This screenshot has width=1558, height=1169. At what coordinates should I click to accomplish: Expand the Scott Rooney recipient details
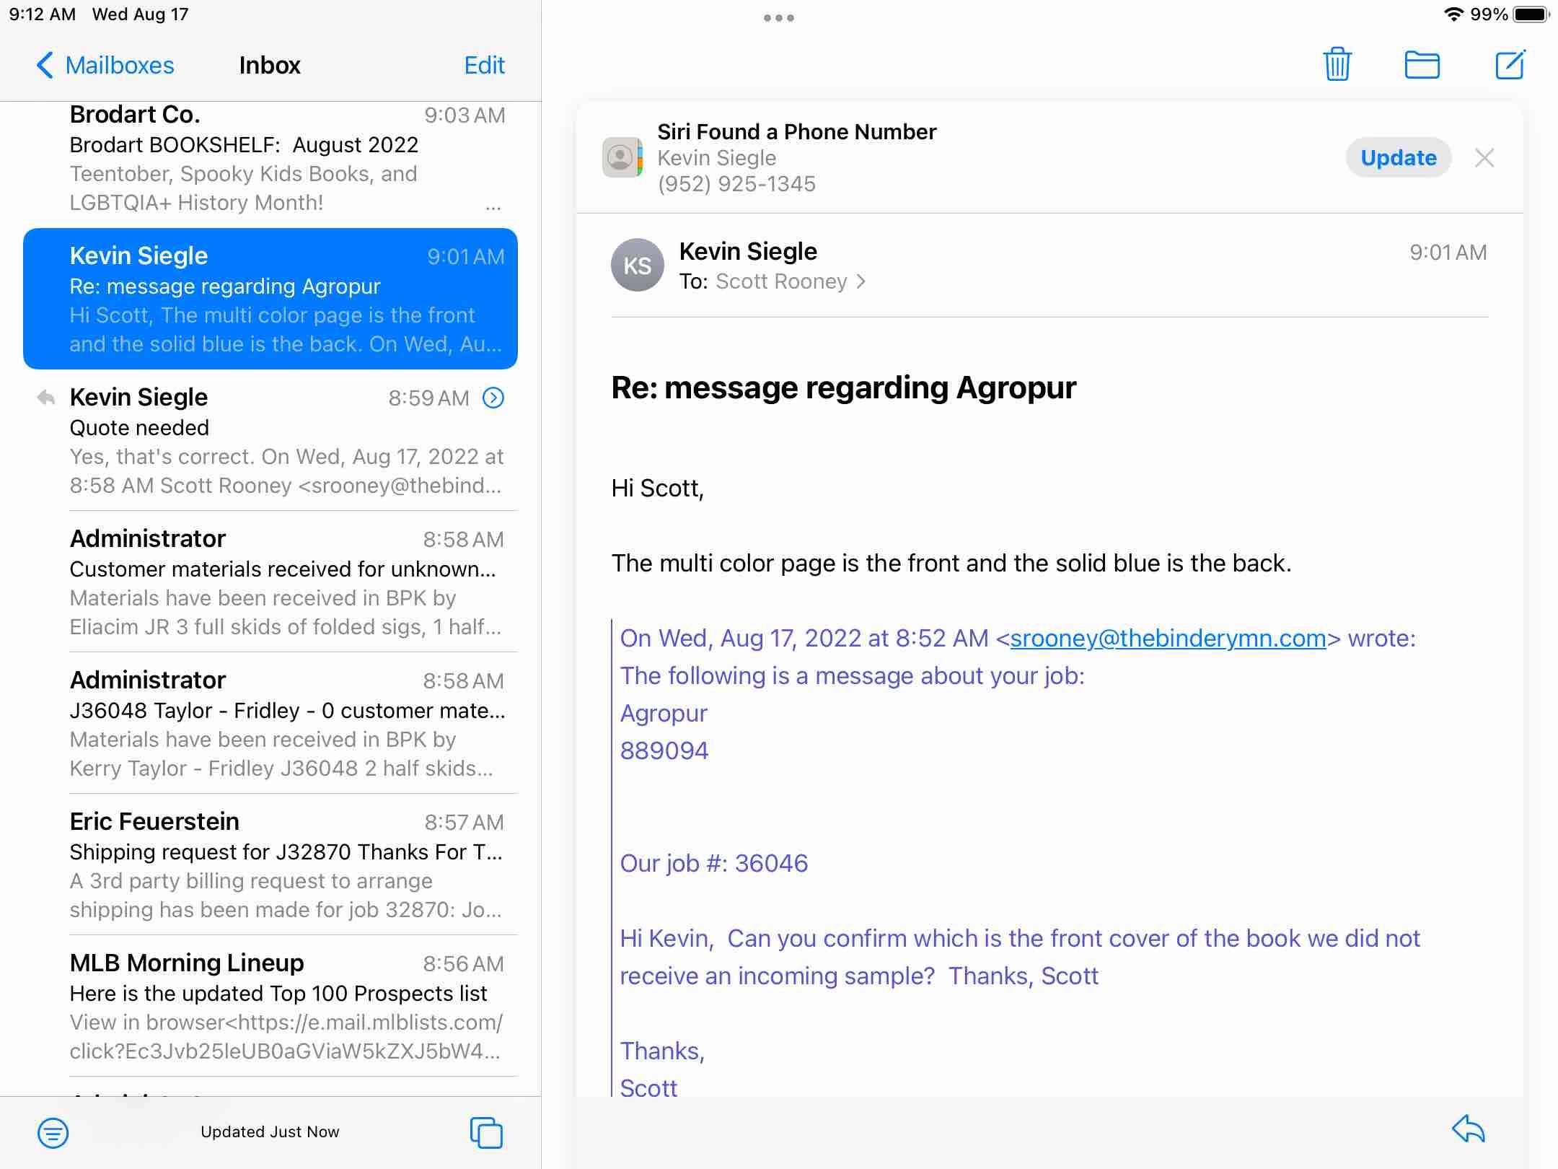pos(790,281)
